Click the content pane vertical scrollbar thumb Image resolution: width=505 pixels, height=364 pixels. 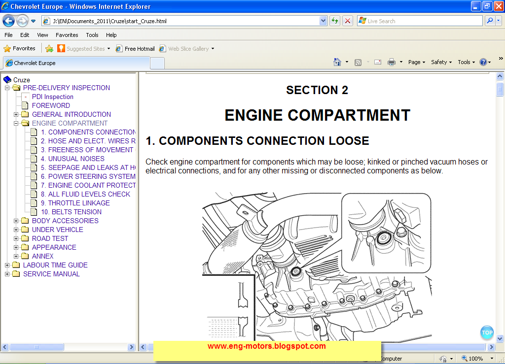[500, 89]
